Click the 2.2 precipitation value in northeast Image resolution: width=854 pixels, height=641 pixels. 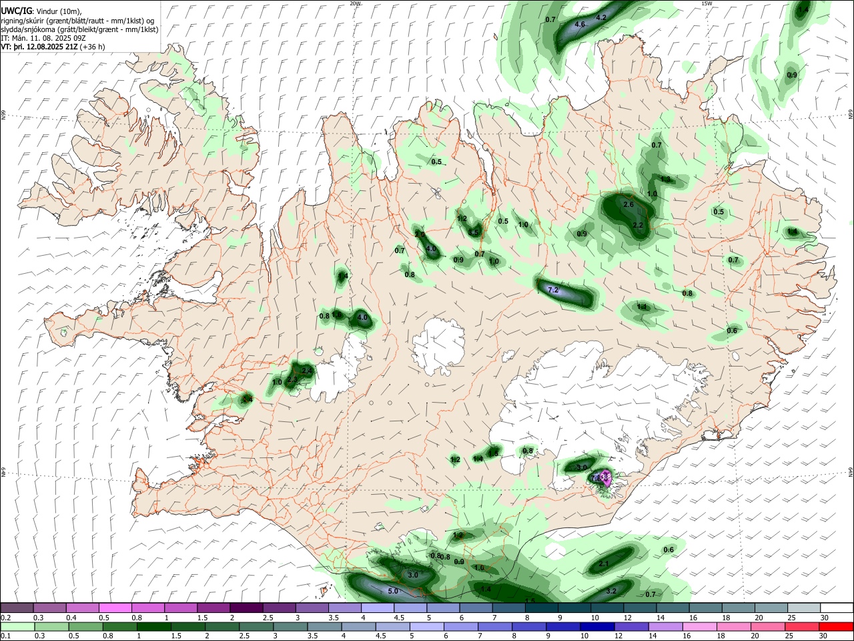637,226
